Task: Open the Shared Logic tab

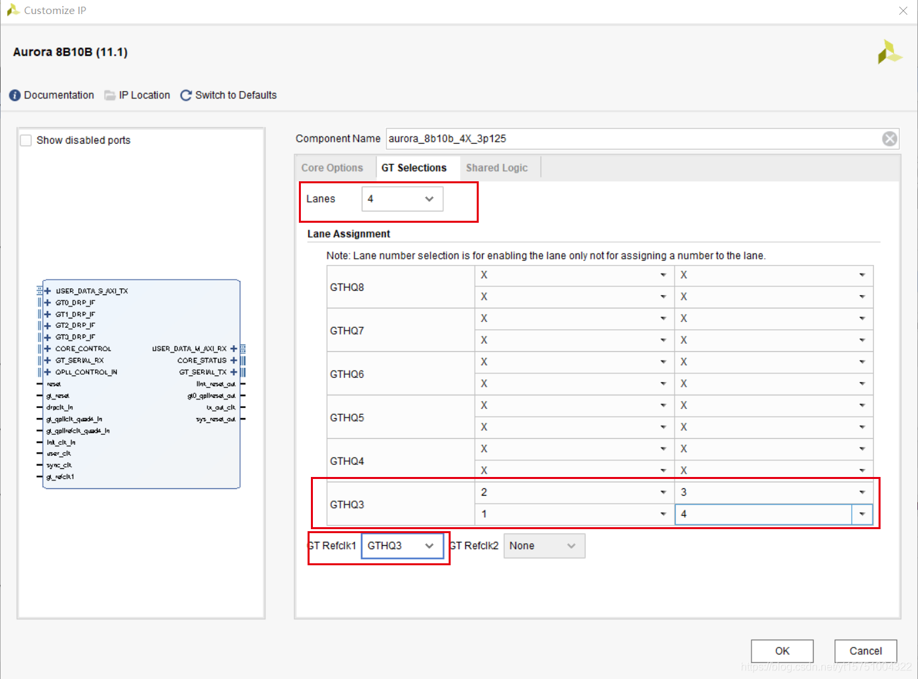Action: click(x=497, y=168)
